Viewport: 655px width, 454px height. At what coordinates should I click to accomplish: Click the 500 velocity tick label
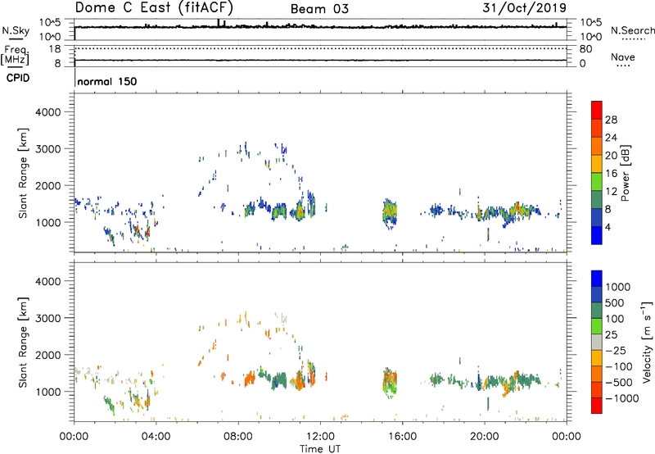pos(615,303)
